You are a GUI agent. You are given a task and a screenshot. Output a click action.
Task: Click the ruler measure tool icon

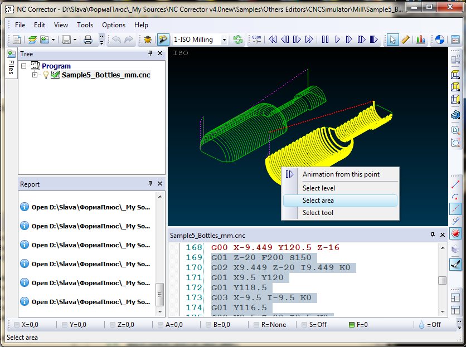click(406, 40)
